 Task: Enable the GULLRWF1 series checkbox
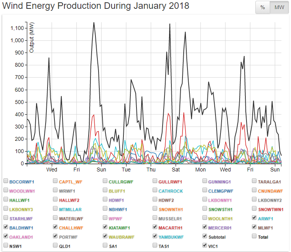click(155, 181)
